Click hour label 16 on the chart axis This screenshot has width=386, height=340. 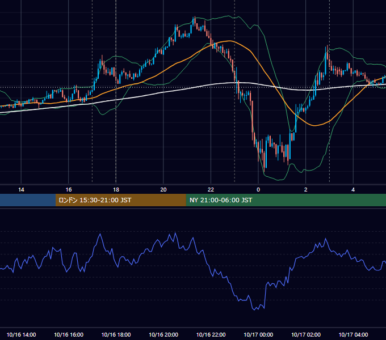pyautogui.click(x=69, y=190)
